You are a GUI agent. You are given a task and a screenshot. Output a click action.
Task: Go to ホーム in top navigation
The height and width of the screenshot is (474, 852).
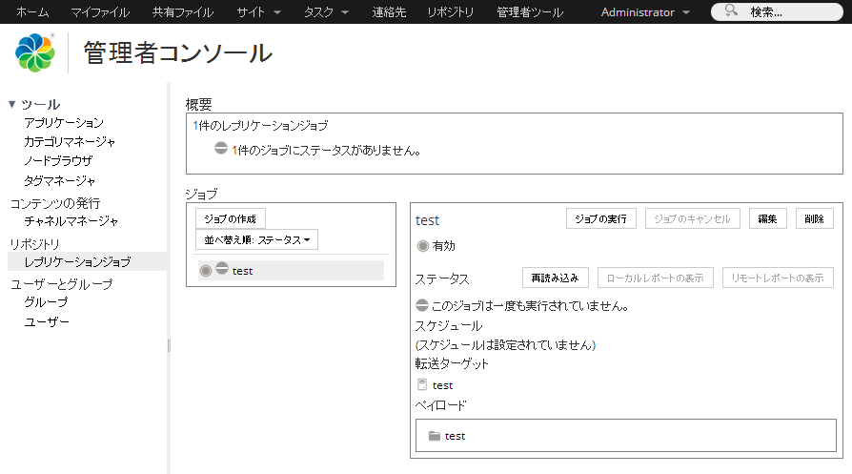click(32, 12)
